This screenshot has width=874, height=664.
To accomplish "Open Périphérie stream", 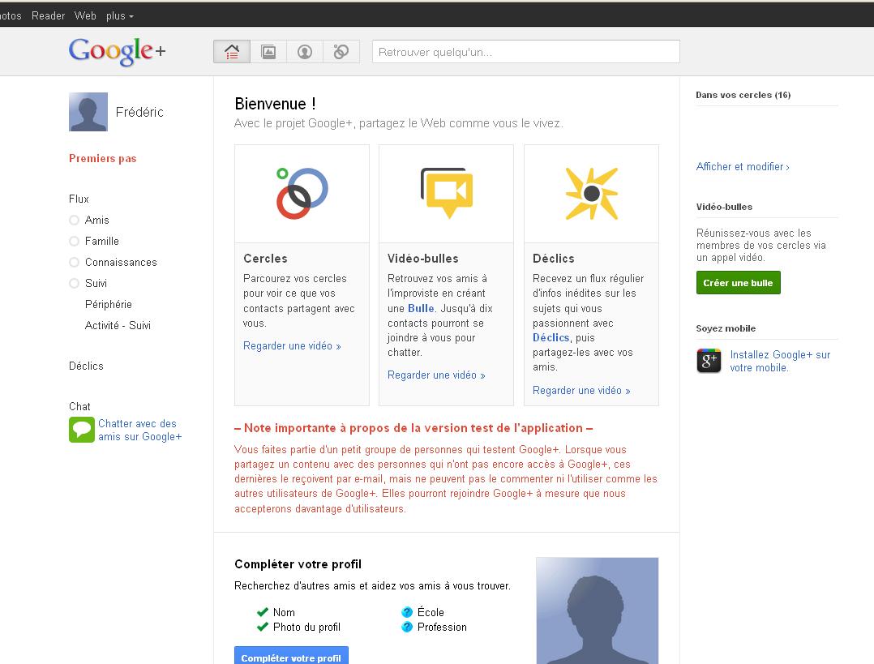I will click(109, 304).
